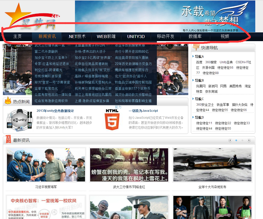Visit 铁血军事 link in 导航C
Image resolution: width=263 pixels, height=219 pixels.
(x=223, y=105)
